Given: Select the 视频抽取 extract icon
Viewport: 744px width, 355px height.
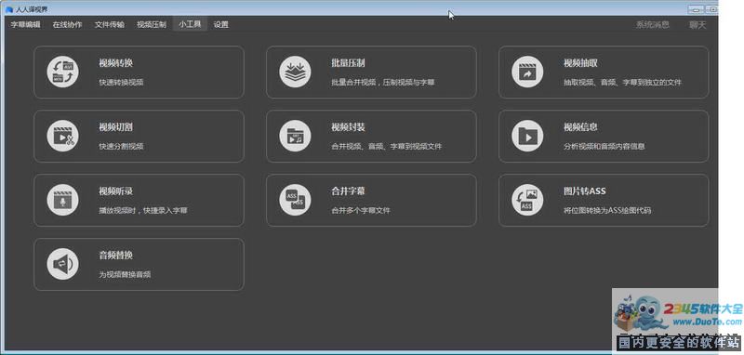Looking at the screenshot, I should click(x=527, y=72).
